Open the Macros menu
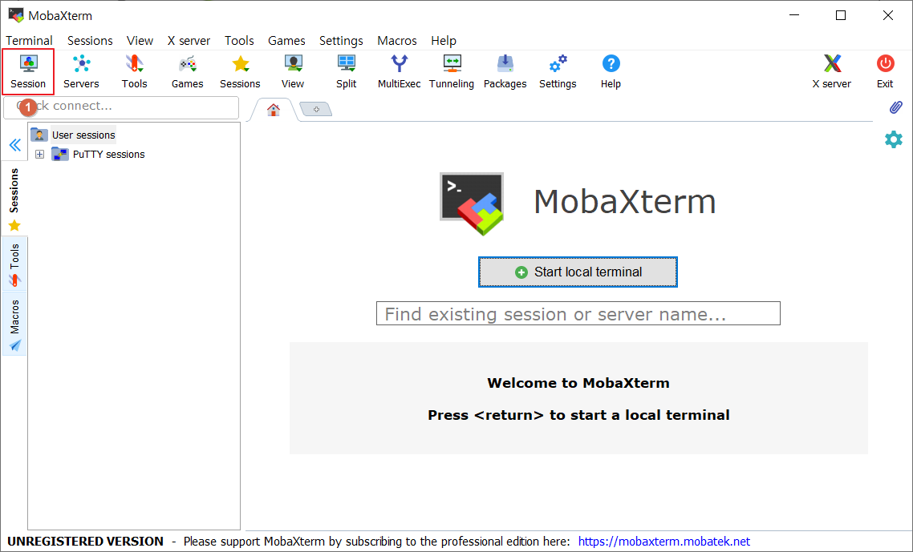913x552 pixels. tap(397, 41)
